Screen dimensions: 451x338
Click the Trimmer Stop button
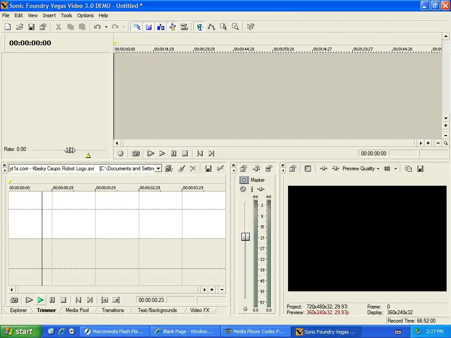(x=63, y=300)
